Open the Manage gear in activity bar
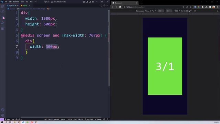The width and height of the screenshot is (220, 124). coord(3,115)
